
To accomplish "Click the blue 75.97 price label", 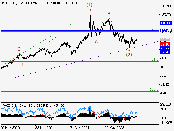I will pos(165,48).
